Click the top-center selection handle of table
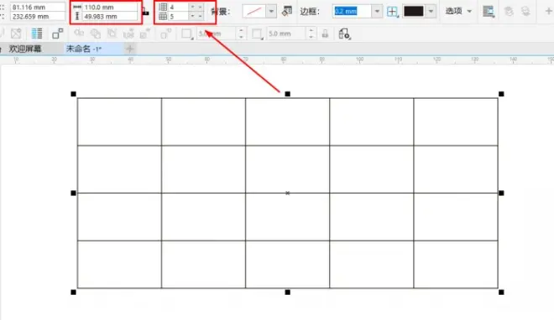This screenshot has height=320, width=554. click(288, 94)
